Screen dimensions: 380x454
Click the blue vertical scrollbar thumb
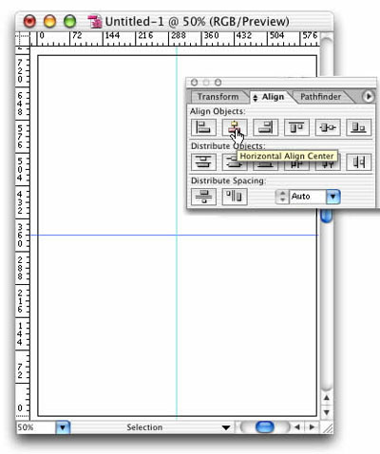tap(327, 216)
